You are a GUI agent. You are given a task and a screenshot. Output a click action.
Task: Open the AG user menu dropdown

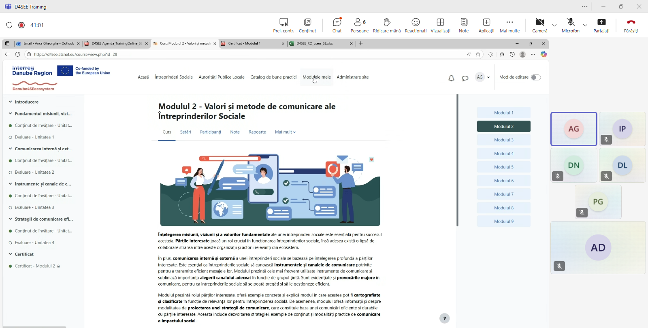[483, 77]
